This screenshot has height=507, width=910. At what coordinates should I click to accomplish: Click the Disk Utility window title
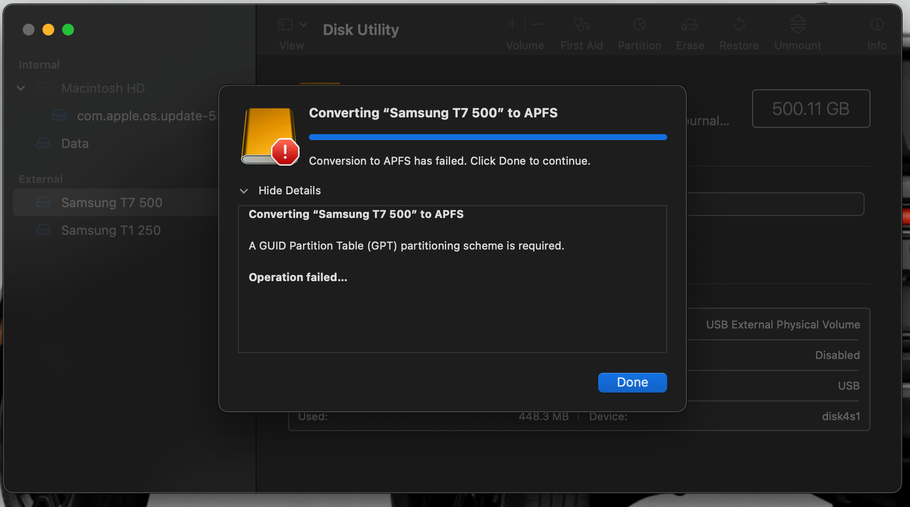(x=361, y=30)
